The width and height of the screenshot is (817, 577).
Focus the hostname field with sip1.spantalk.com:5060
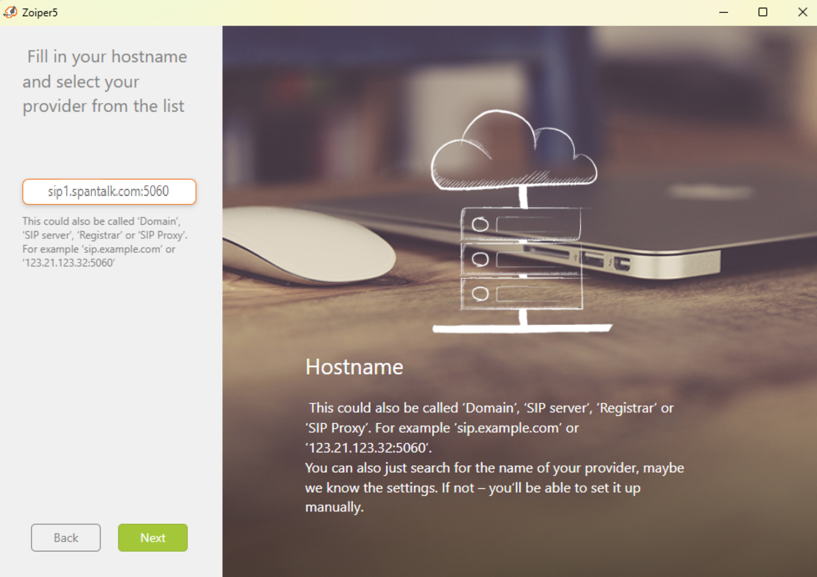(x=109, y=192)
